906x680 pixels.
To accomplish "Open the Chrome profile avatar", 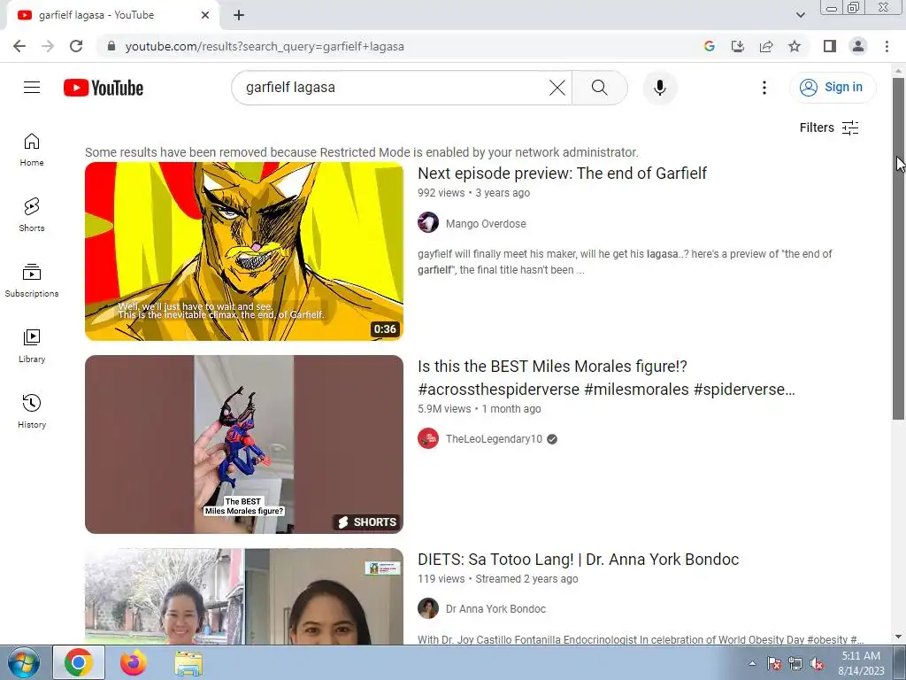I will tap(858, 46).
